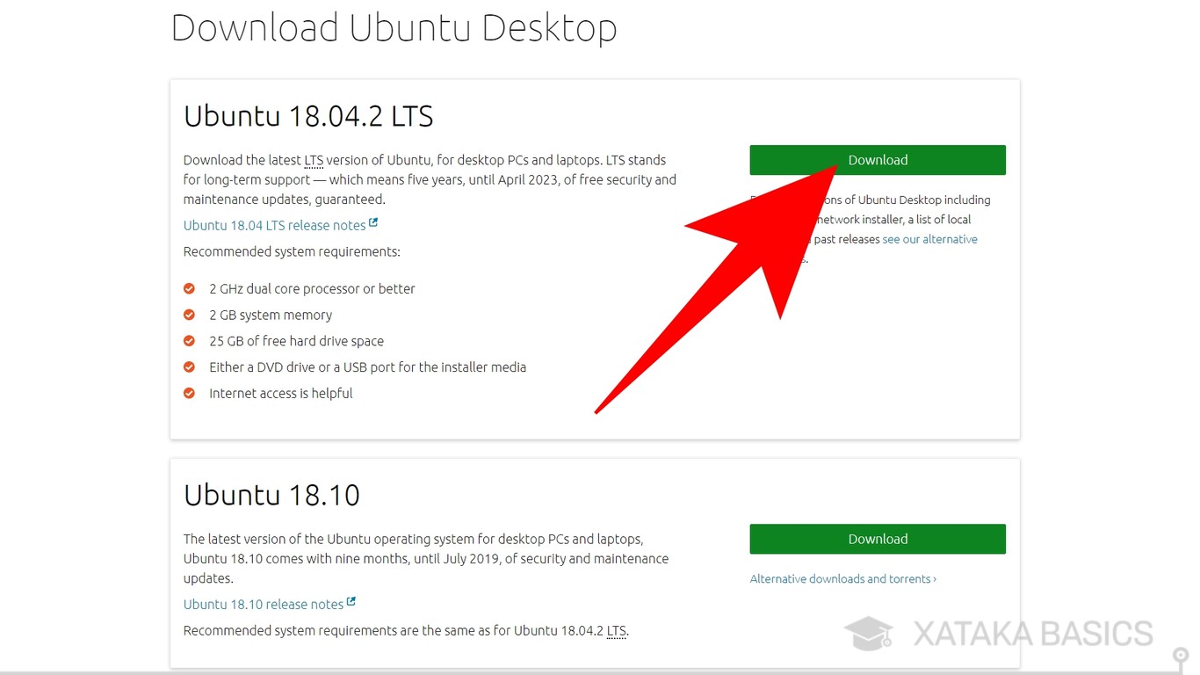Click the "see our alternative" link
This screenshot has height=675, width=1200.
pyautogui.click(x=929, y=238)
